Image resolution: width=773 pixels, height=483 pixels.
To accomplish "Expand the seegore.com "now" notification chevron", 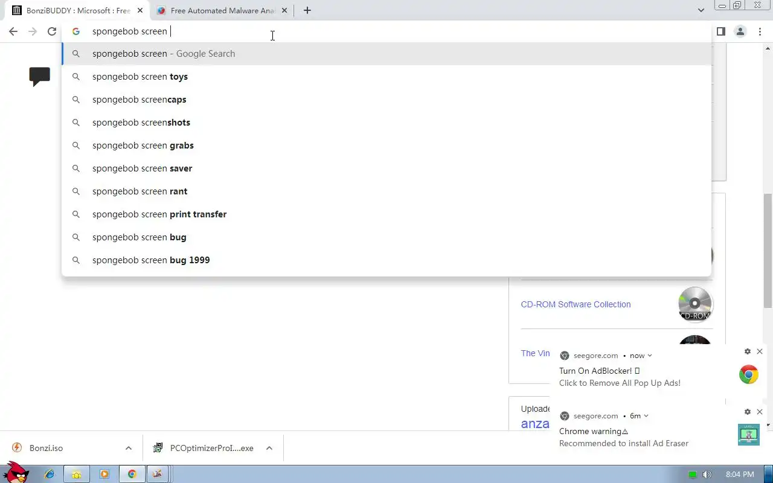I will 650,356.
